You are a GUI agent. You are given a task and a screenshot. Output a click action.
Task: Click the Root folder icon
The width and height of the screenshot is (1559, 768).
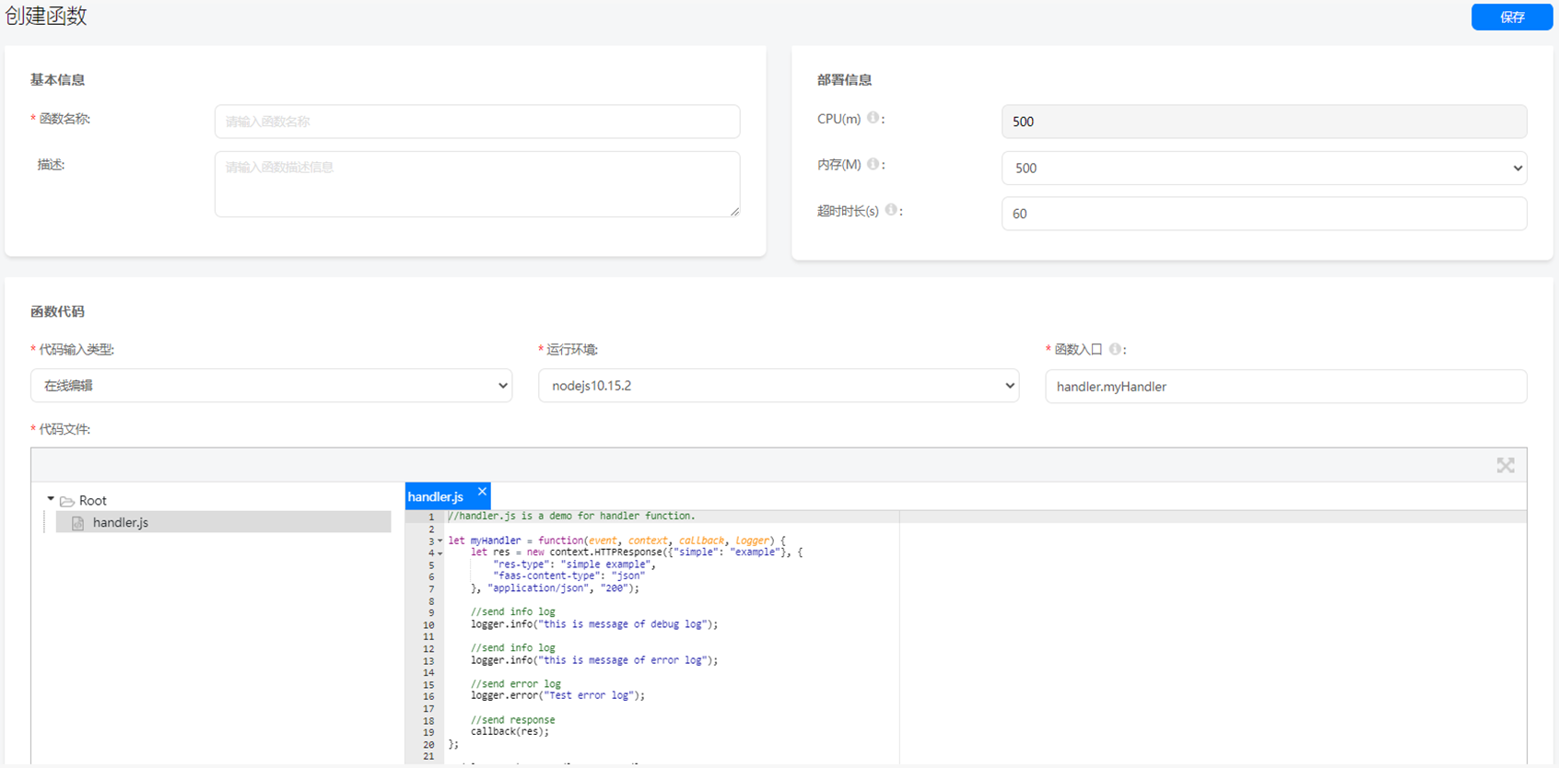tap(67, 501)
